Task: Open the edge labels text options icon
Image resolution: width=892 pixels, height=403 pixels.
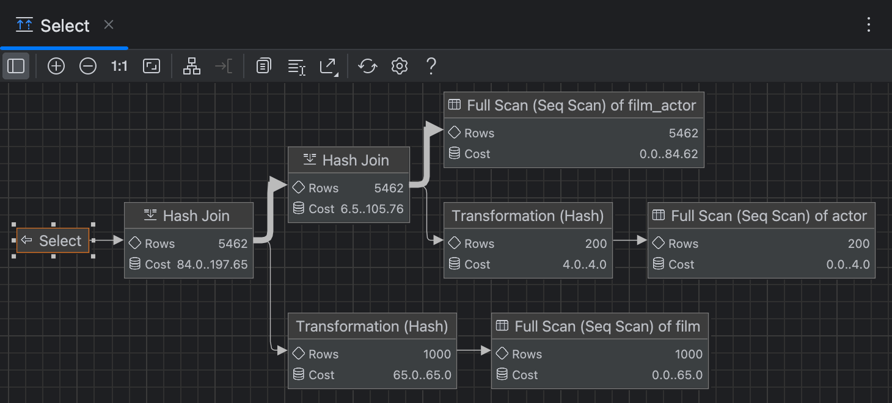Action: (296, 66)
